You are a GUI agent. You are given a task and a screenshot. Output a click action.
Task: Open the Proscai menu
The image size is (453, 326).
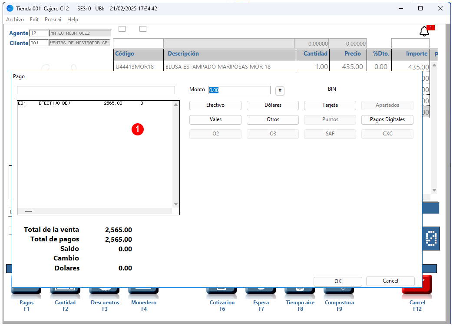tap(53, 20)
